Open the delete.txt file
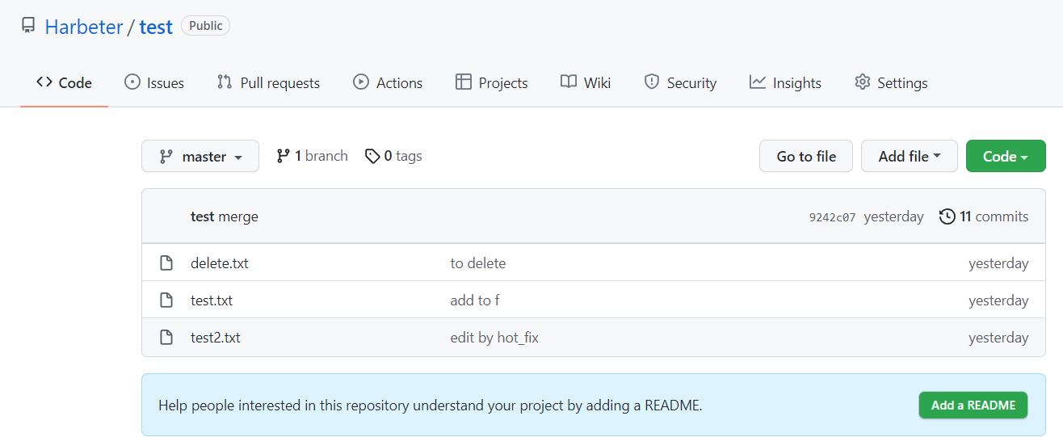 (220, 263)
